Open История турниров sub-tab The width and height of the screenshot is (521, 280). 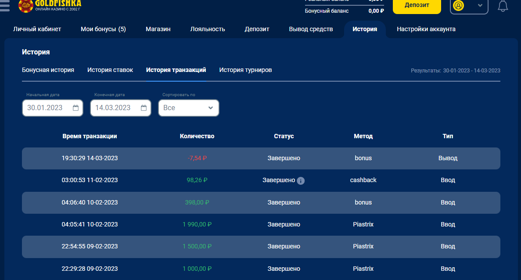(245, 70)
